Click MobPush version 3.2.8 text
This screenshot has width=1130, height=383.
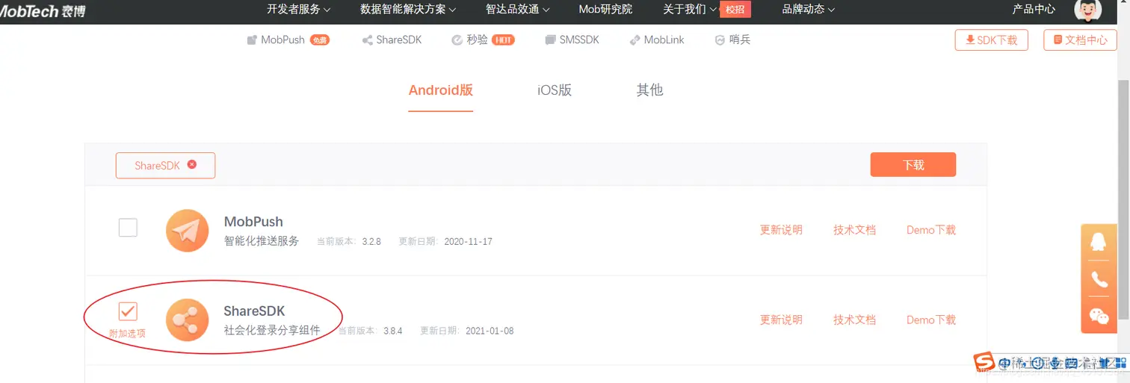click(x=371, y=242)
